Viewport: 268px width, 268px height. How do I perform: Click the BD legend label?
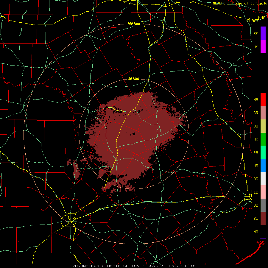click(x=256, y=126)
